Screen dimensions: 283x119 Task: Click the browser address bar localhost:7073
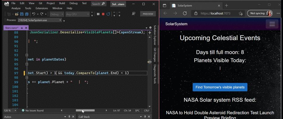click(215, 13)
